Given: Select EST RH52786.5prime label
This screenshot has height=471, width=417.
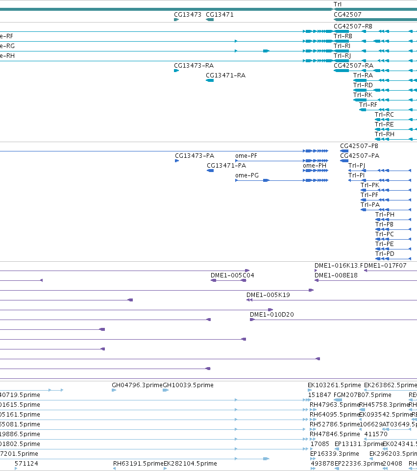Looking at the screenshot, I should click(x=335, y=424).
